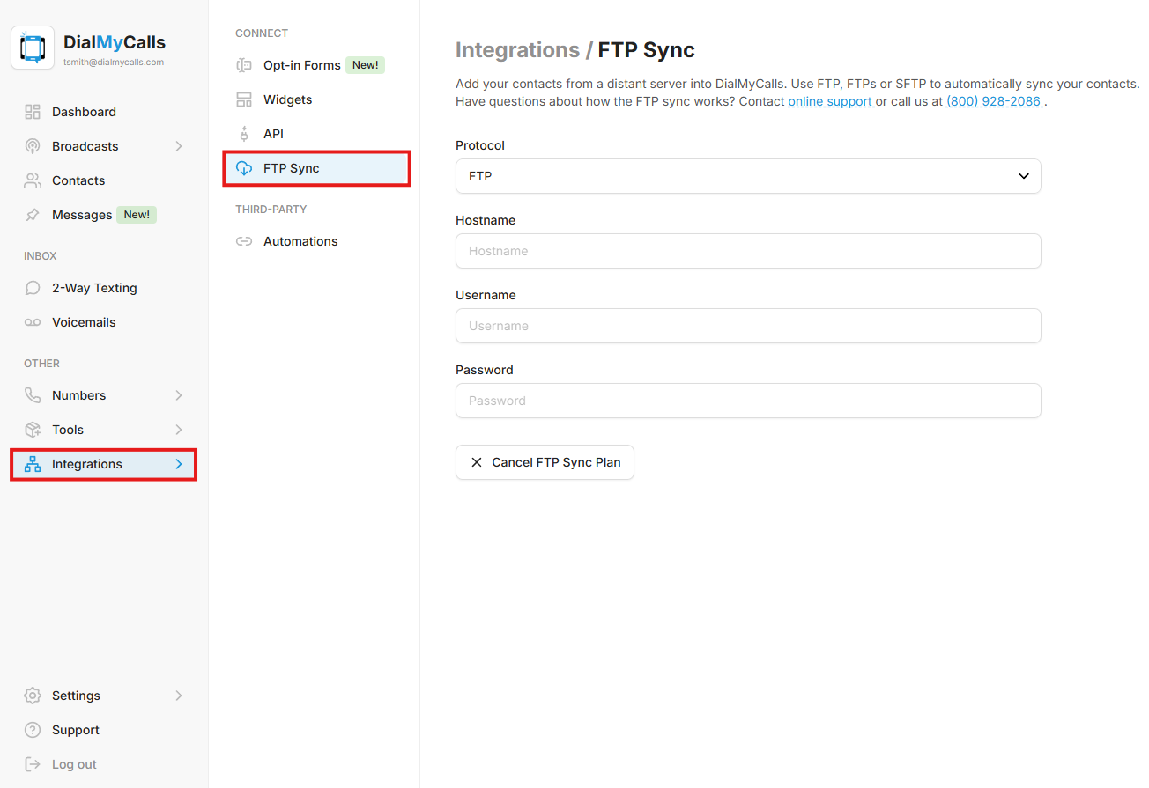Click the DialMyCalls phone logo icon

click(x=33, y=48)
